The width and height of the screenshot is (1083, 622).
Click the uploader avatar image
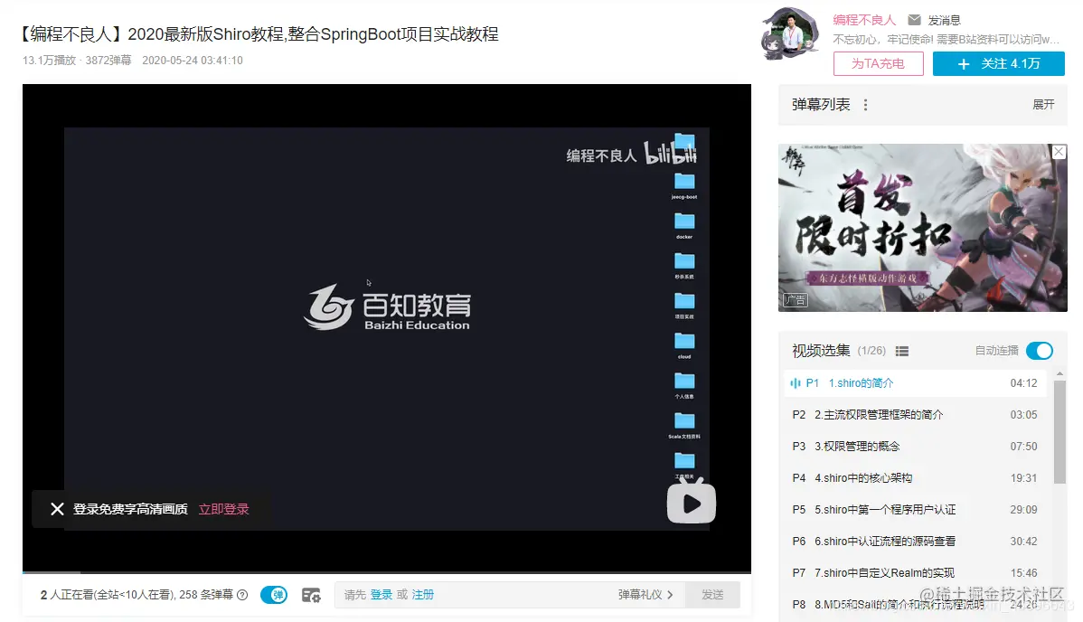click(x=790, y=33)
